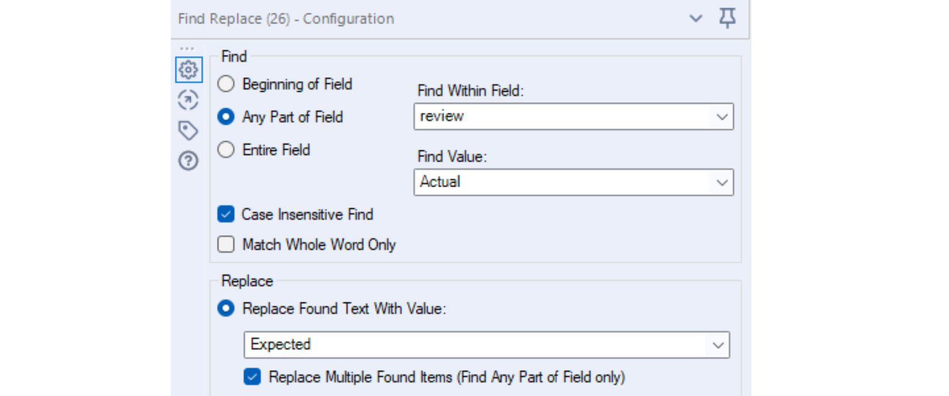The height and width of the screenshot is (396, 949).
Task: Expand the Find Value dropdown arrow
Action: (722, 182)
